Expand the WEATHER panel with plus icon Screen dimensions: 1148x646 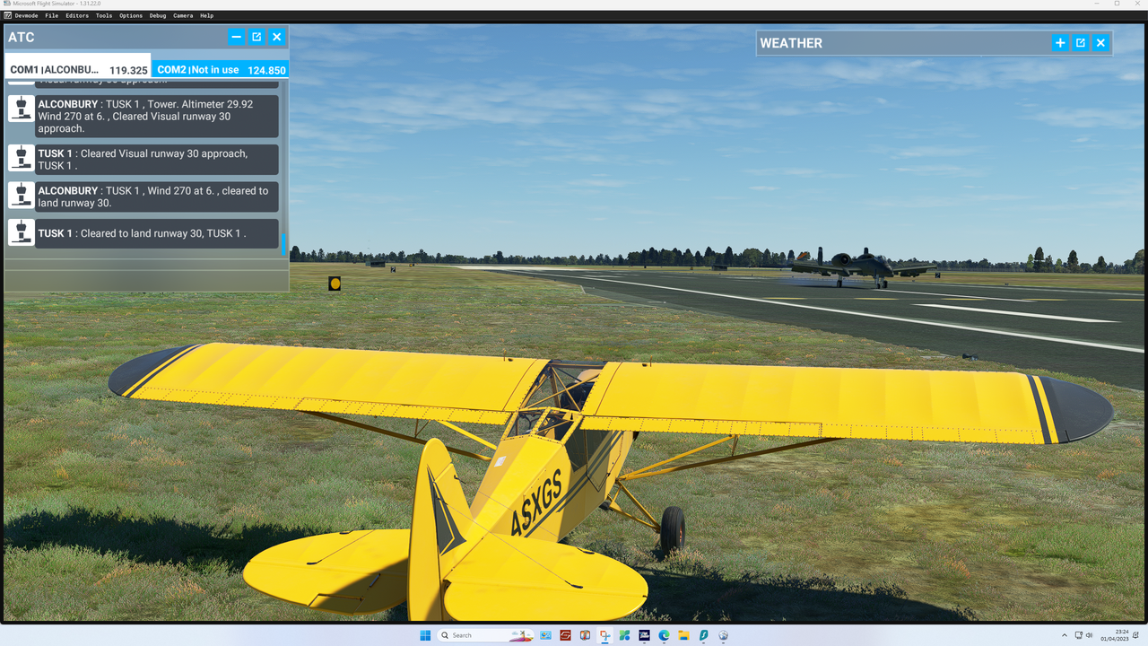click(x=1060, y=42)
